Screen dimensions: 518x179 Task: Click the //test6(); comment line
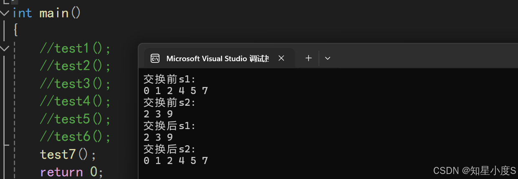click(x=75, y=137)
